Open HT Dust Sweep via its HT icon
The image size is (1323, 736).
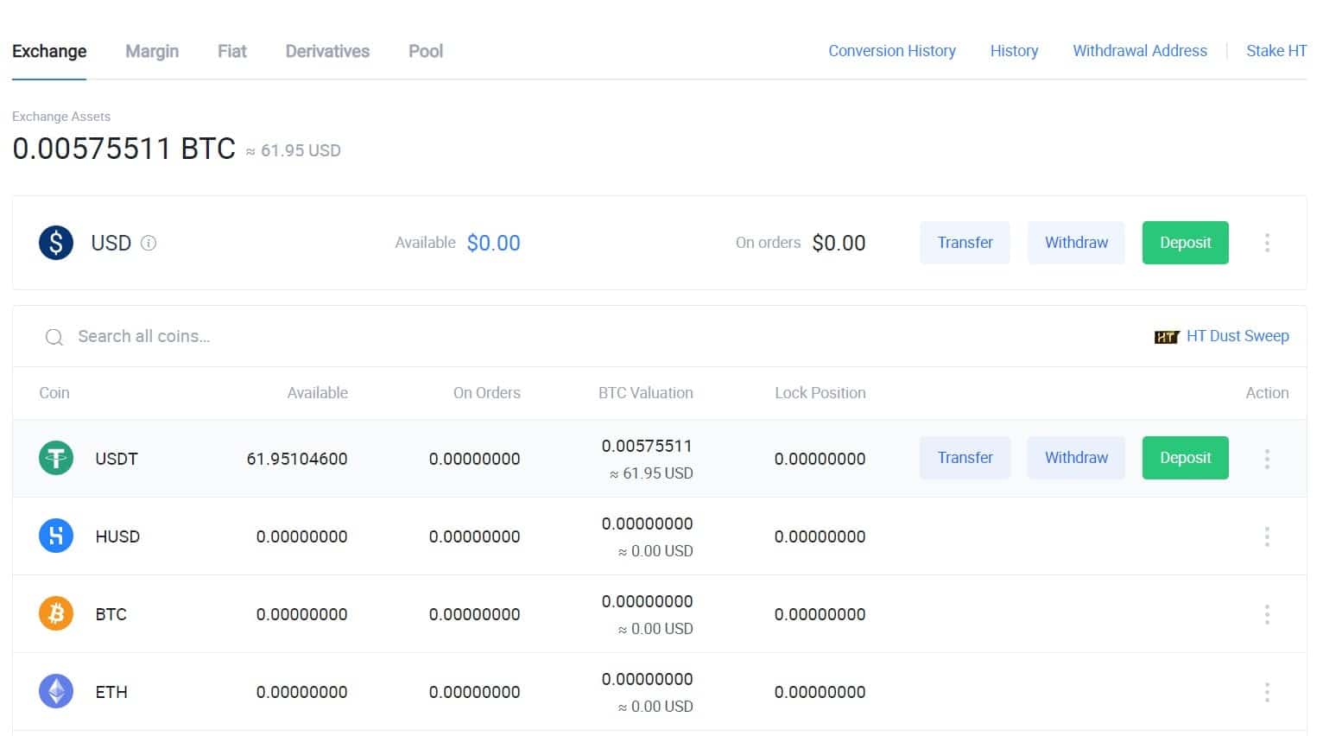1166,336
